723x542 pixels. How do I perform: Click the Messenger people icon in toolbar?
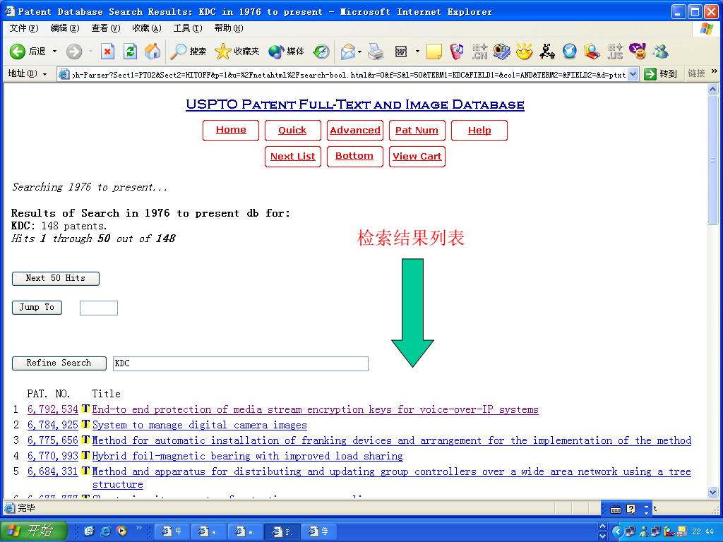pos(660,51)
